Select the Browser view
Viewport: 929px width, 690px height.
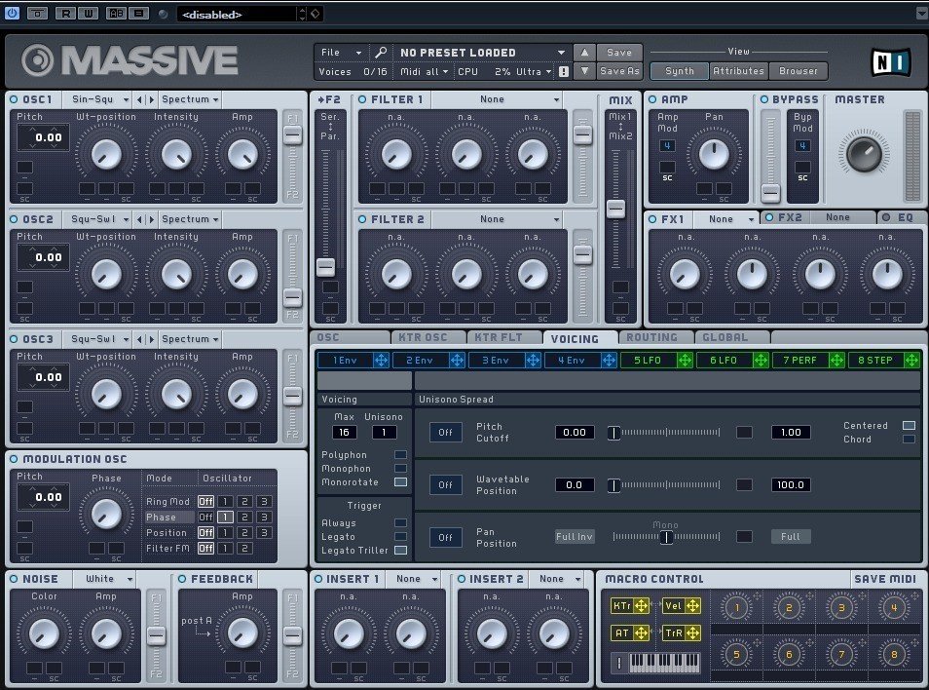799,71
